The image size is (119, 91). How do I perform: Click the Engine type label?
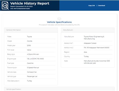pyautogui.click(x=12, y=59)
